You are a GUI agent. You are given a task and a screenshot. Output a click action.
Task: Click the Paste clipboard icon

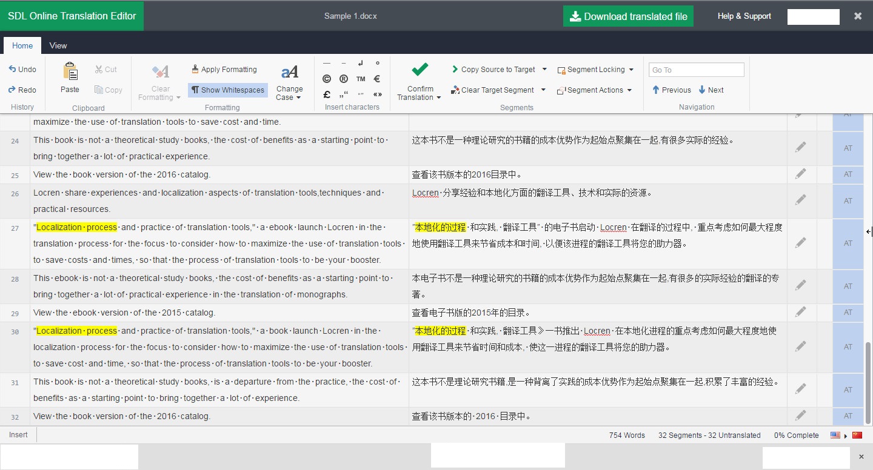(69, 71)
